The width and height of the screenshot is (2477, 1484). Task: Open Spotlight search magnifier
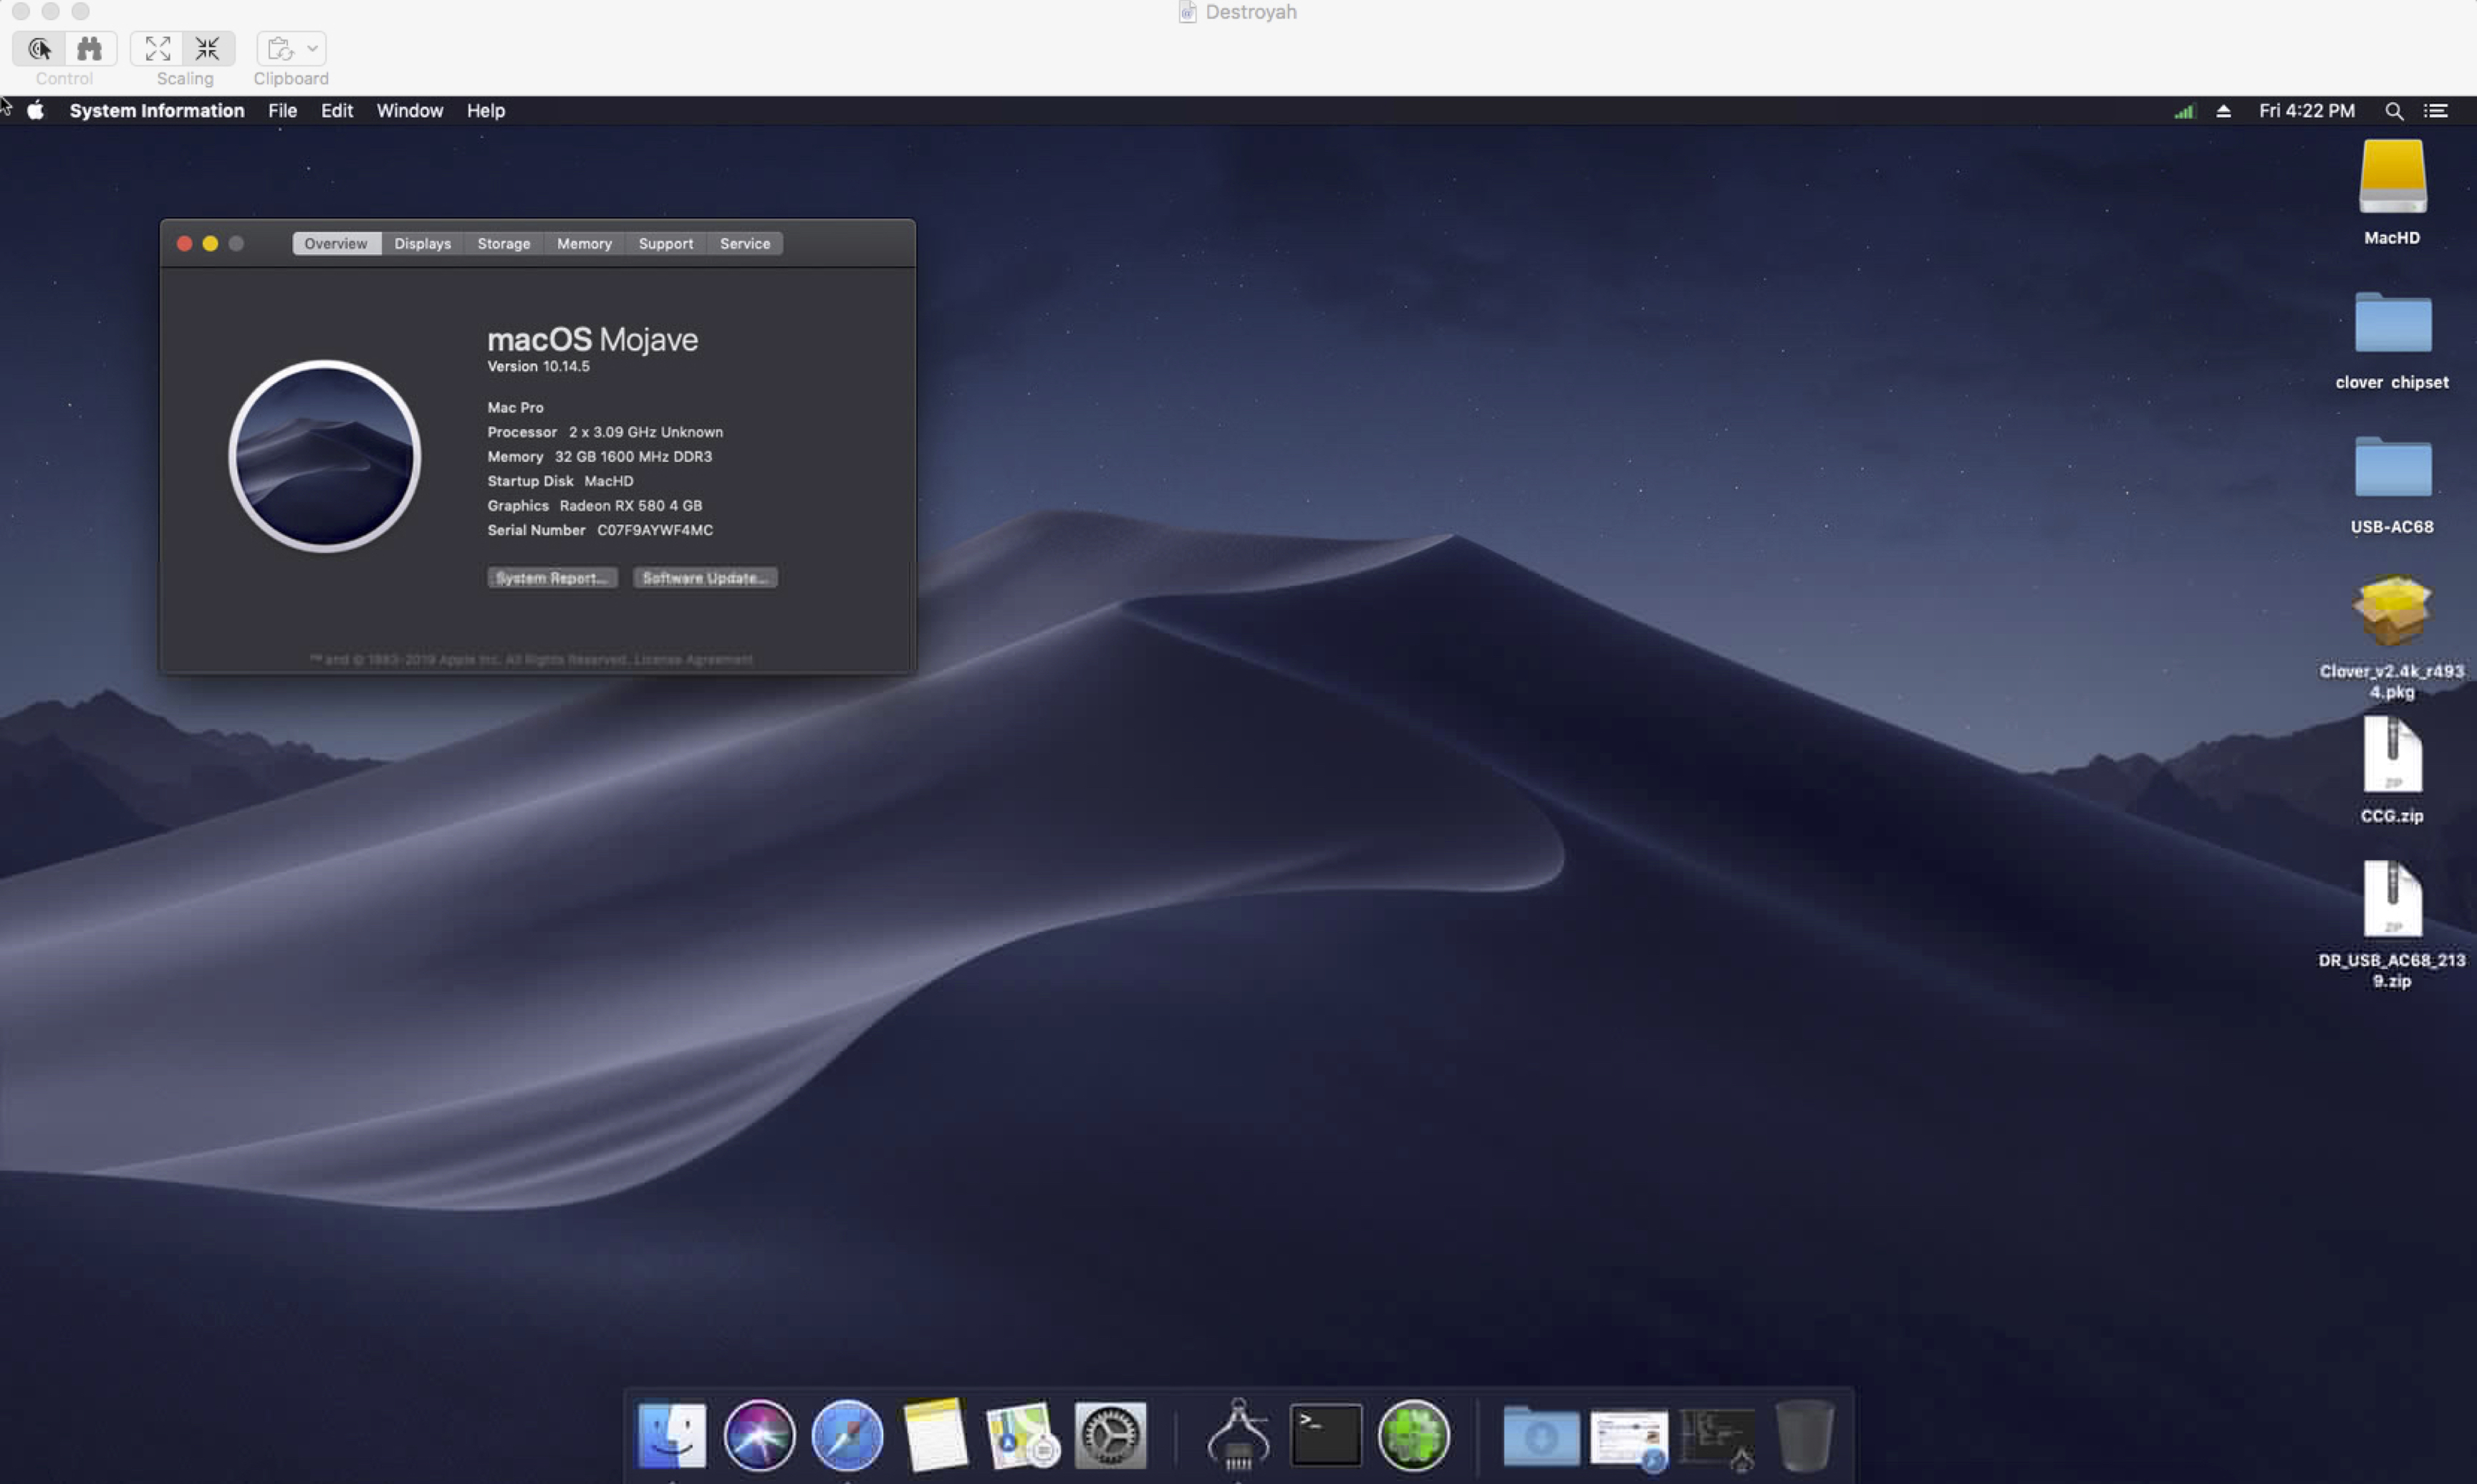2393,111
